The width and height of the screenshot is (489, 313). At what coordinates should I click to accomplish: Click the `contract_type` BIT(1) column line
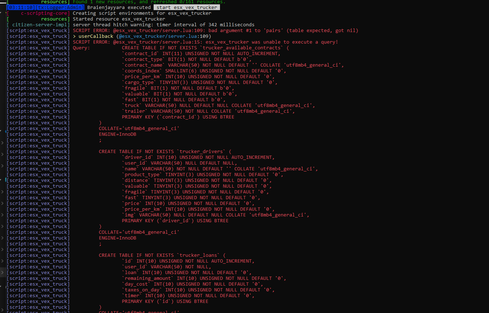click(x=187, y=59)
